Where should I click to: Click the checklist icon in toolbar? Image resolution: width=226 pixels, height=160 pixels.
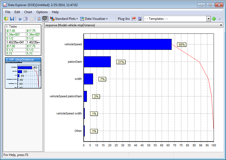(x=39, y=19)
